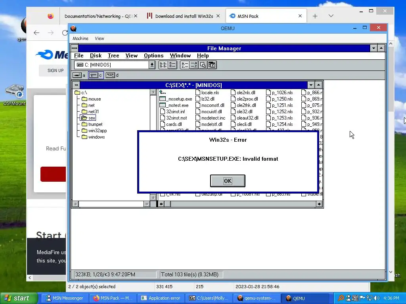Image resolution: width=406 pixels, height=304 pixels.
Task: Click the sort by type toolbar icon
Action: click(x=193, y=65)
